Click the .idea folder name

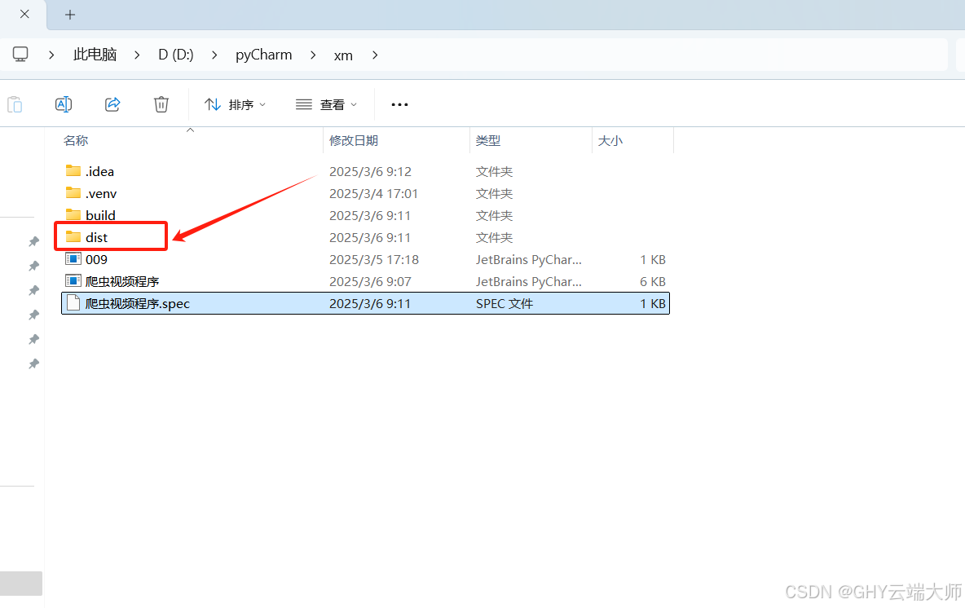[99, 172]
